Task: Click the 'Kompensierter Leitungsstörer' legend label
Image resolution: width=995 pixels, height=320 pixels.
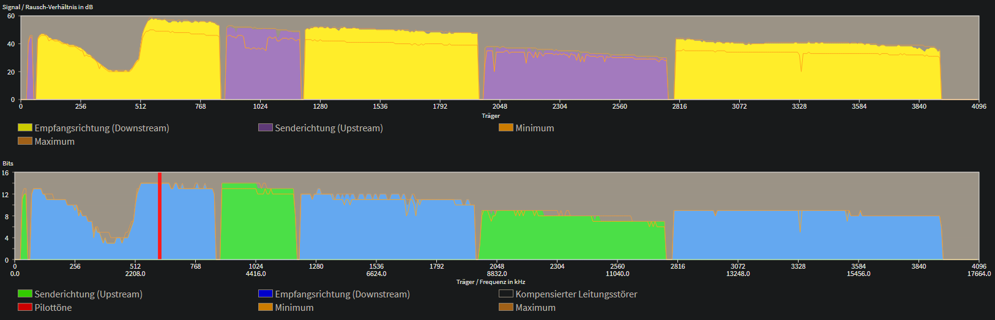Action: tap(576, 294)
